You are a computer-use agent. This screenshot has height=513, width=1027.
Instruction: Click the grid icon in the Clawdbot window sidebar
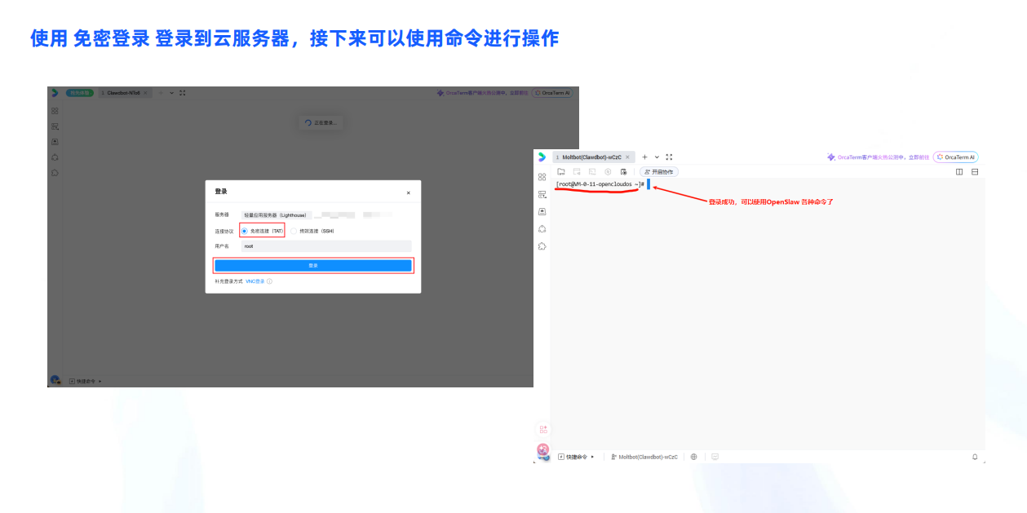click(55, 110)
